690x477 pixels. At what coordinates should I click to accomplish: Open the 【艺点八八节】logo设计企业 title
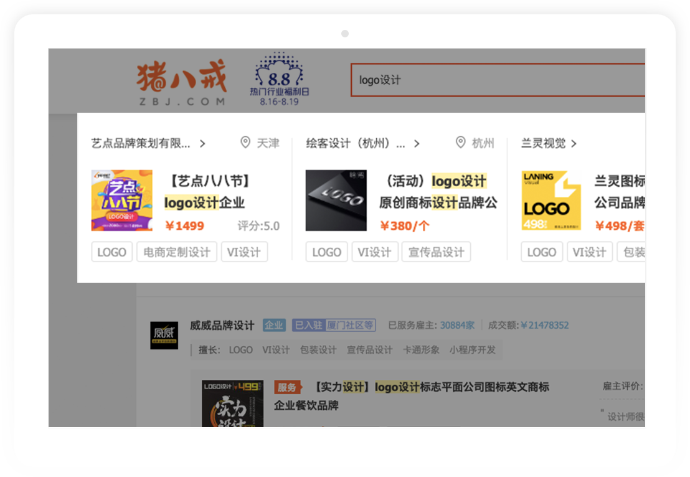tap(207, 192)
